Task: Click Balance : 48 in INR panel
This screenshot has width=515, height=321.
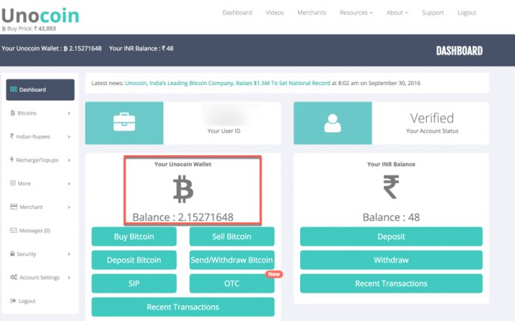Action: tap(391, 217)
